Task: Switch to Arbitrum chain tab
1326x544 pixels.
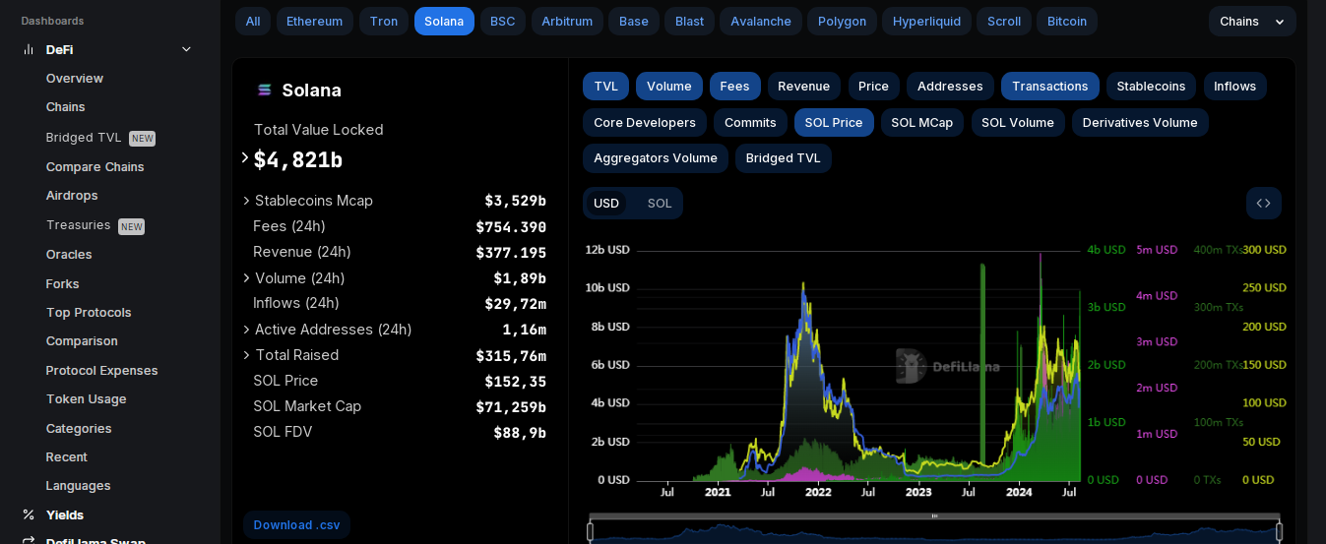Action: pyautogui.click(x=567, y=22)
